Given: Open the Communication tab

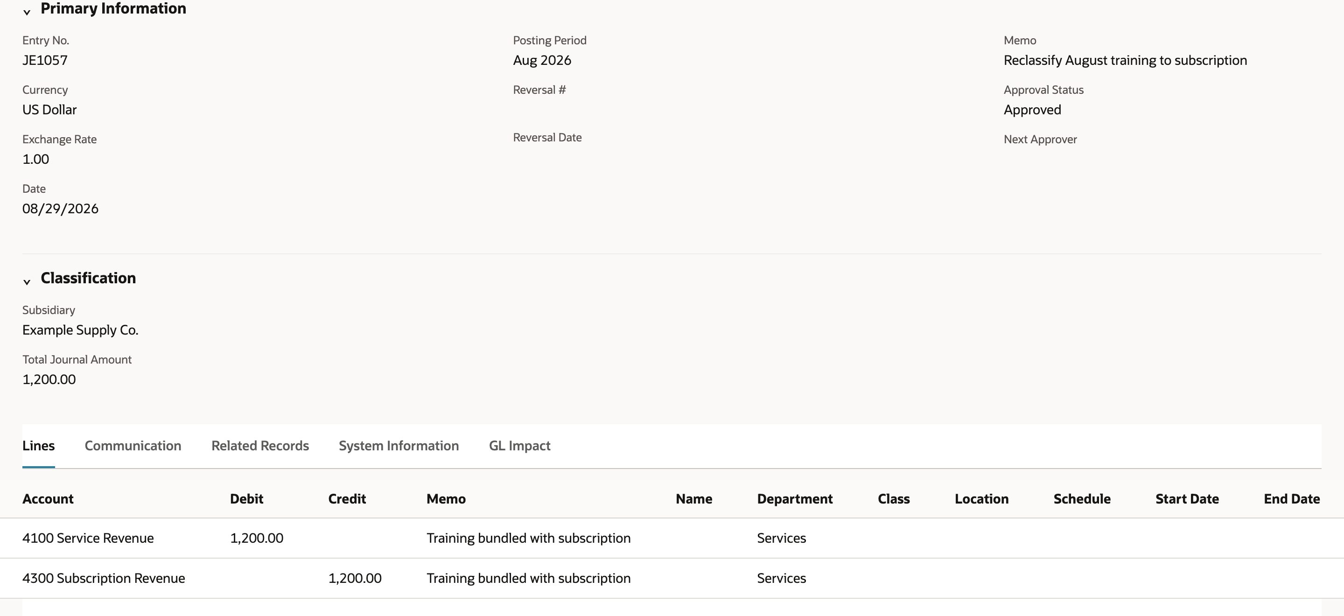Looking at the screenshot, I should pyautogui.click(x=133, y=446).
